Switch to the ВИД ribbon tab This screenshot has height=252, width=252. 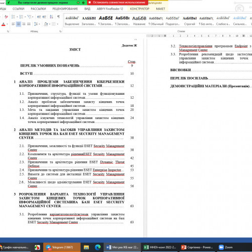pos(87,9)
